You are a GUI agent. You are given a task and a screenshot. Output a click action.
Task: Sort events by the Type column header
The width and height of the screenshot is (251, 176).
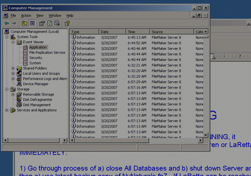coord(84,32)
